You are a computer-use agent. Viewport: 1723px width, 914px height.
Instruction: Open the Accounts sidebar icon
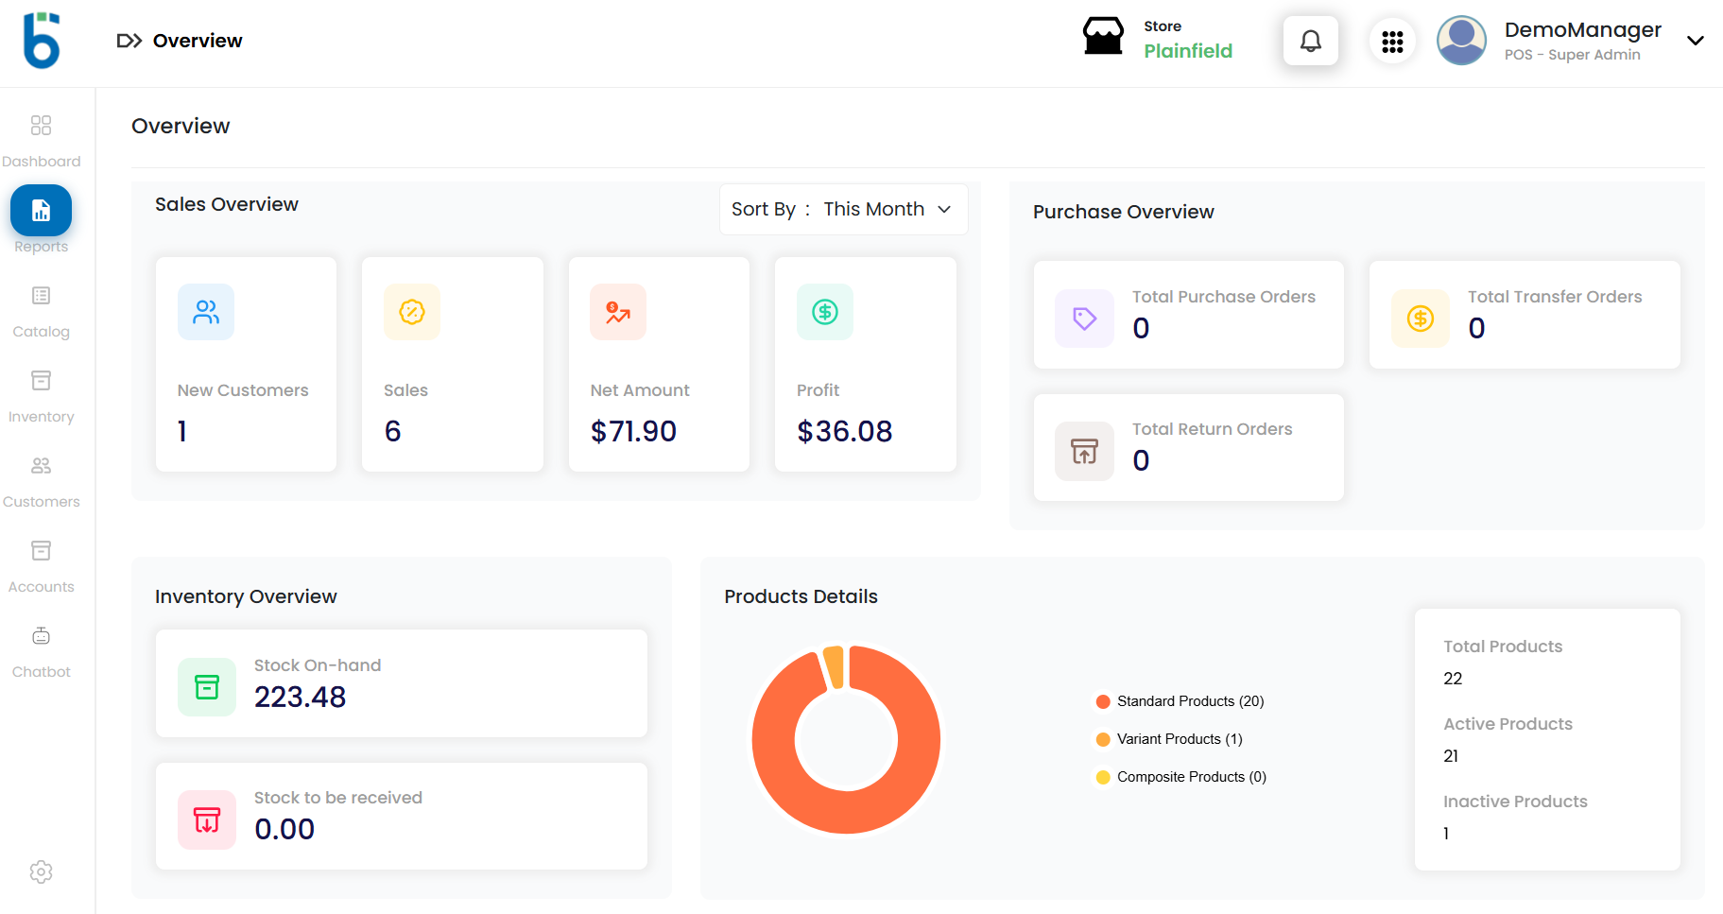pos(41,551)
